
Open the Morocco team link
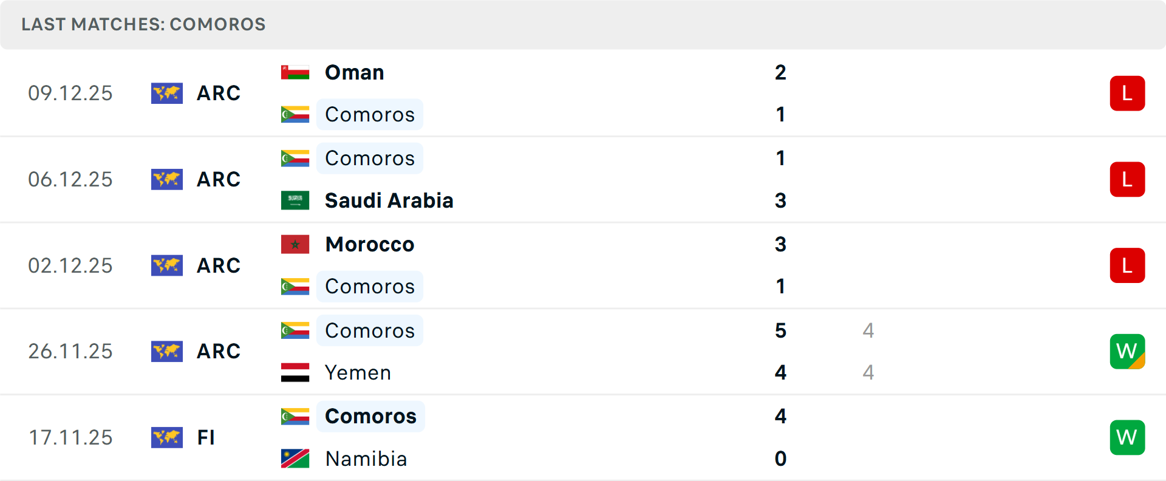[370, 244]
